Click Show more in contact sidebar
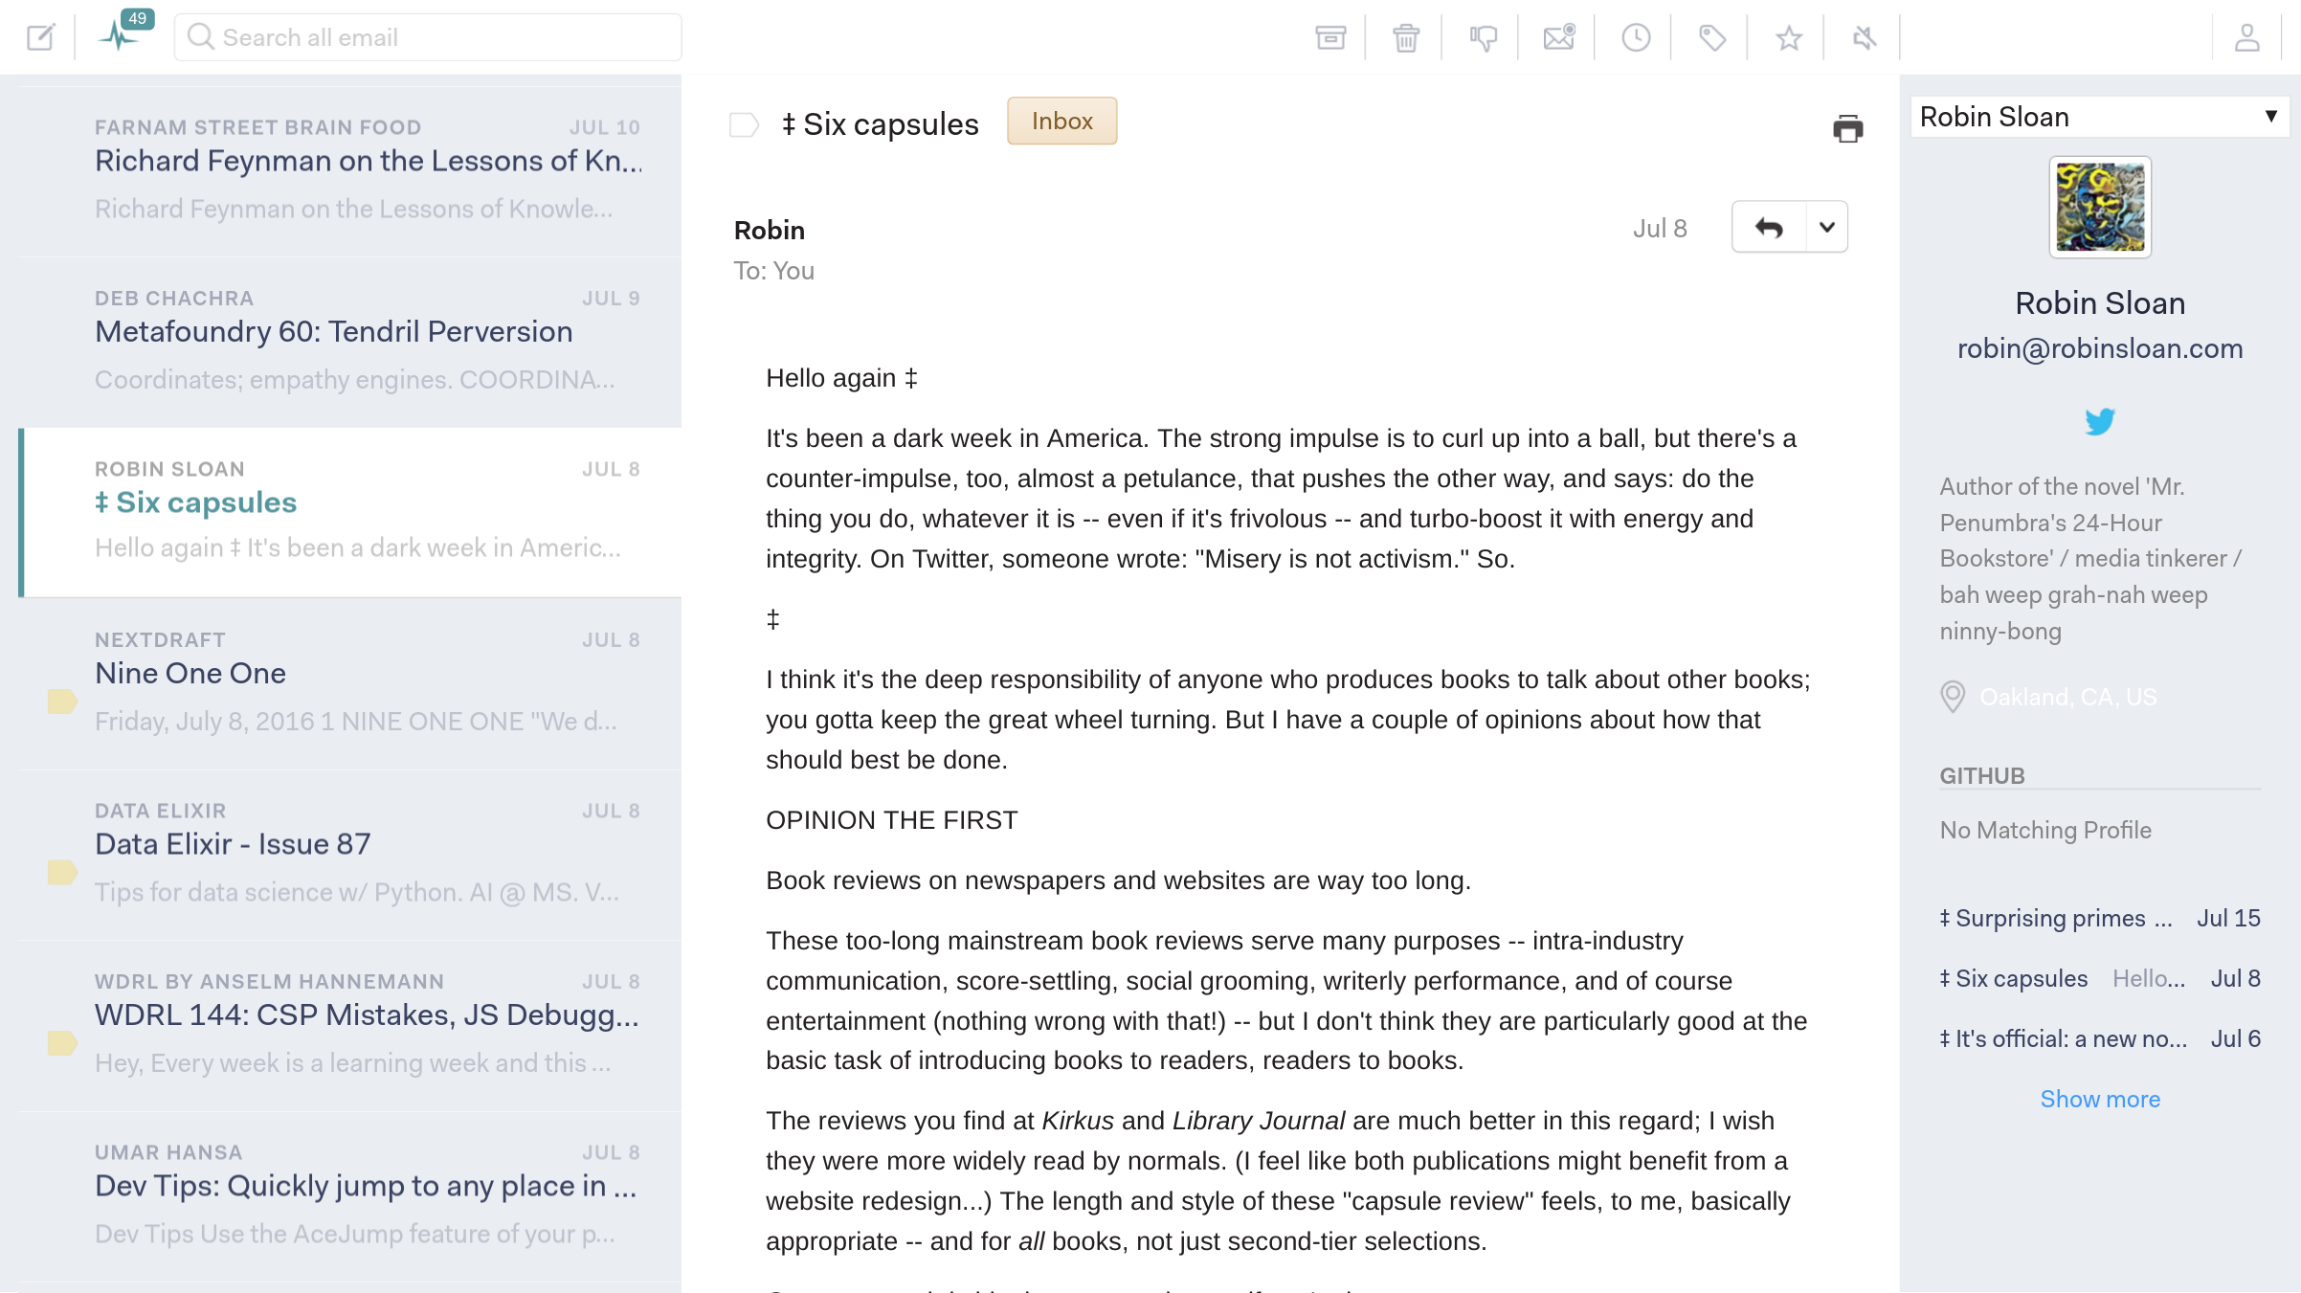The height and width of the screenshot is (1293, 2301). (x=2100, y=1099)
